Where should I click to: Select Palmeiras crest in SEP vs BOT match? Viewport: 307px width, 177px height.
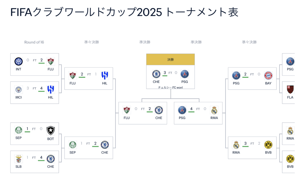(18, 130)
